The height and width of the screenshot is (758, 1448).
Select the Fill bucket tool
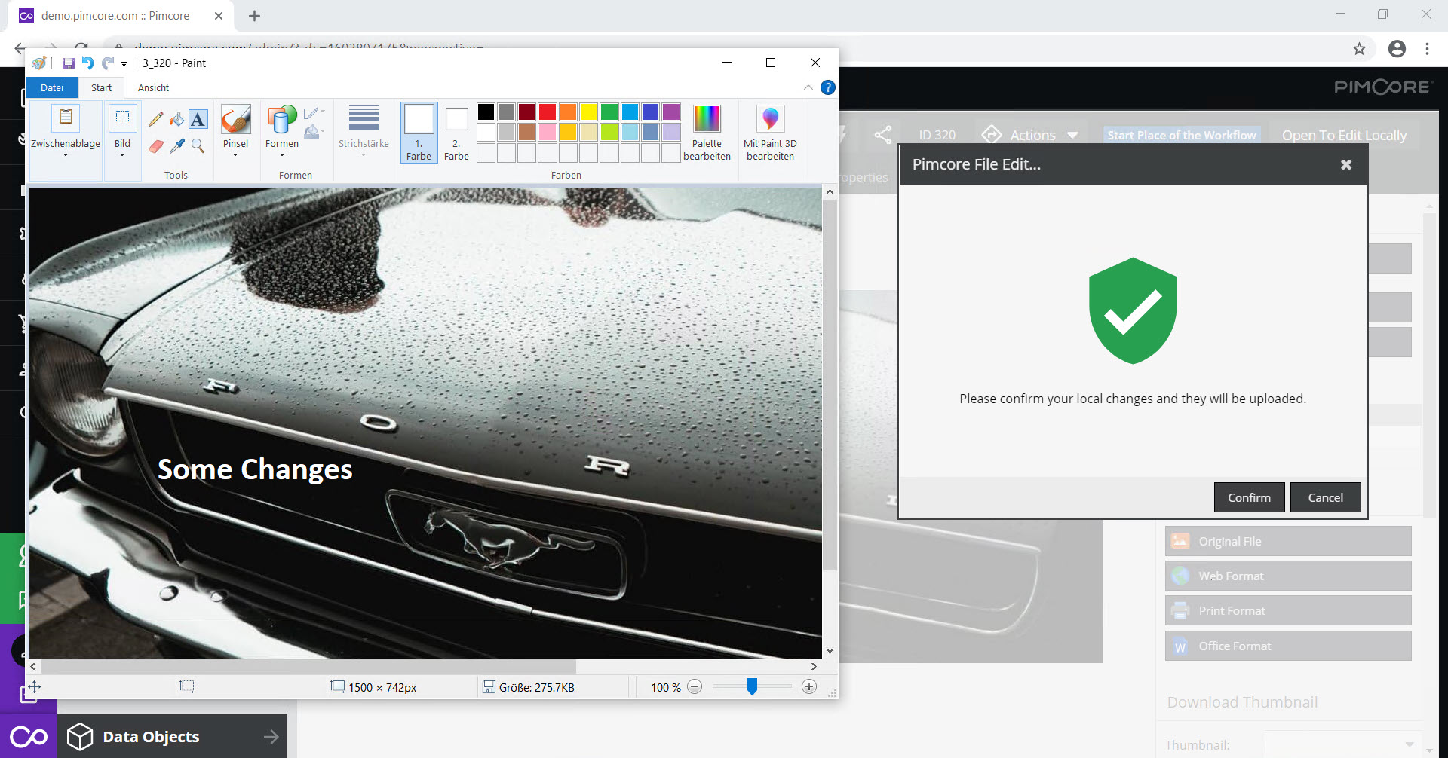[x=176, y=119]
